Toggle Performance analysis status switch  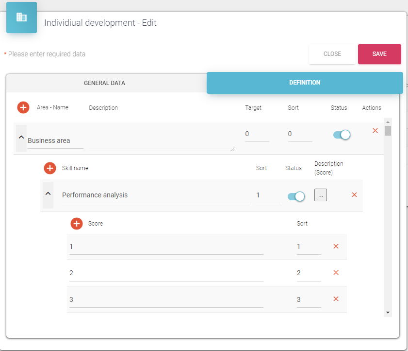tap(296, 196)
